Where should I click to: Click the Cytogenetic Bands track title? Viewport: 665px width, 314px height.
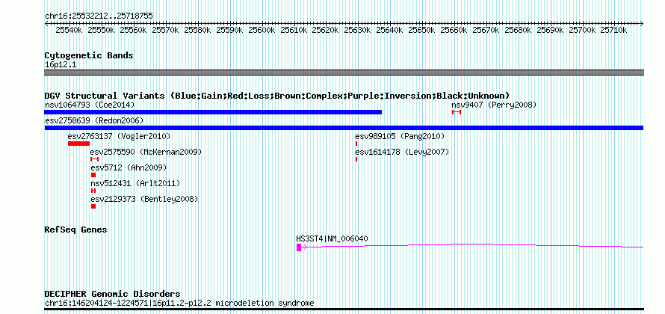[x=89, y=55]
